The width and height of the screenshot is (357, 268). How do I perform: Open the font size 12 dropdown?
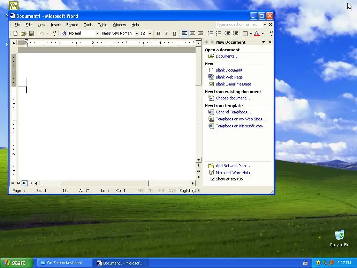[x=150, y=33]
